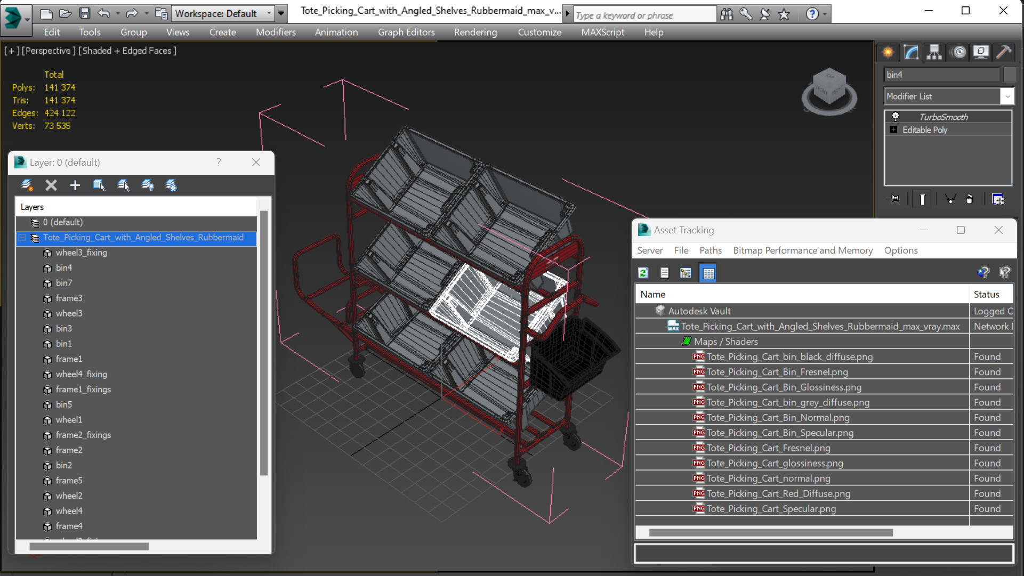Toggle TurboSmooth modifier lightbulb on/off

pyautogui.click(x=896, y=117)
